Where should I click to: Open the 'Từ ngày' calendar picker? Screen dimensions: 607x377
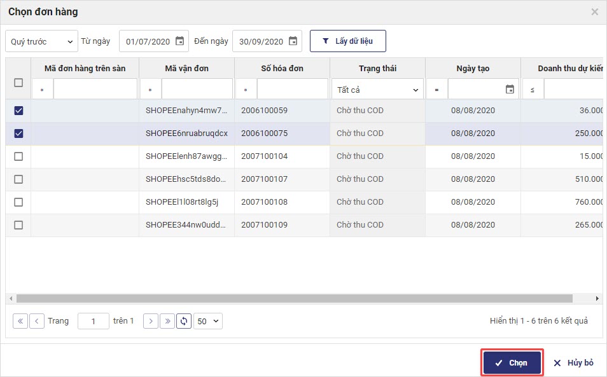(179, 41)
